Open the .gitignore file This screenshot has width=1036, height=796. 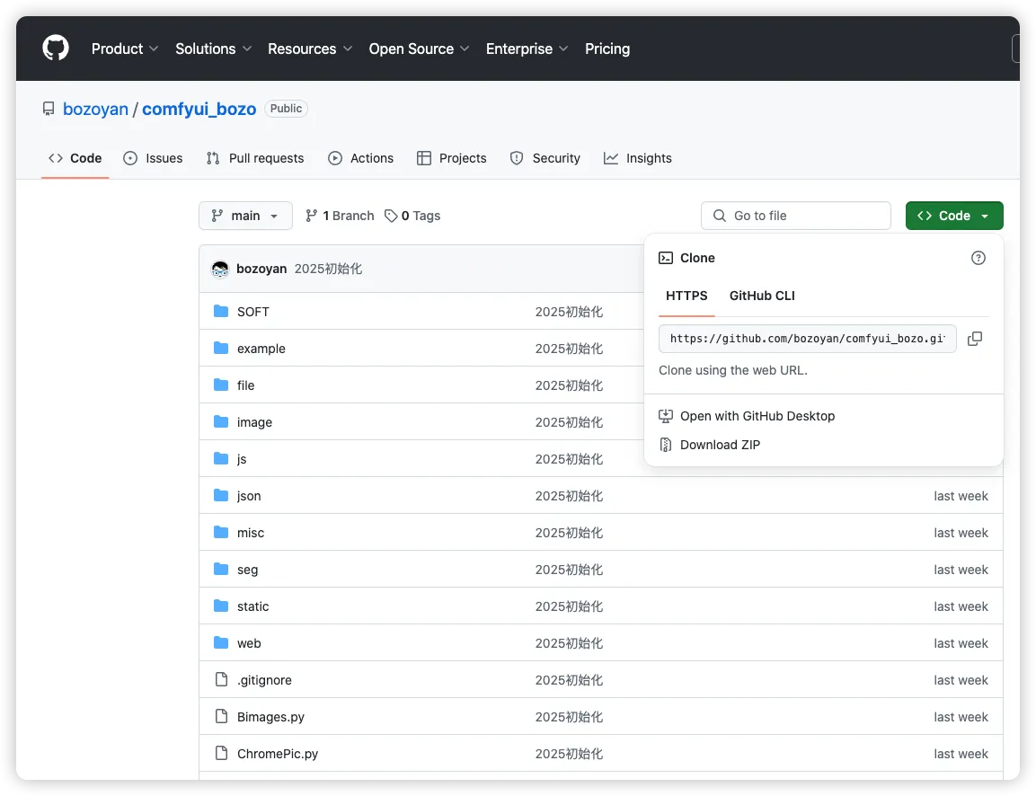(x=264, y=680)
